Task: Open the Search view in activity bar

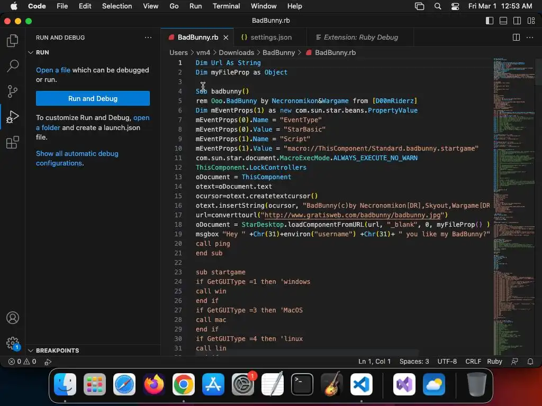Action: click(x=13, y=66)
